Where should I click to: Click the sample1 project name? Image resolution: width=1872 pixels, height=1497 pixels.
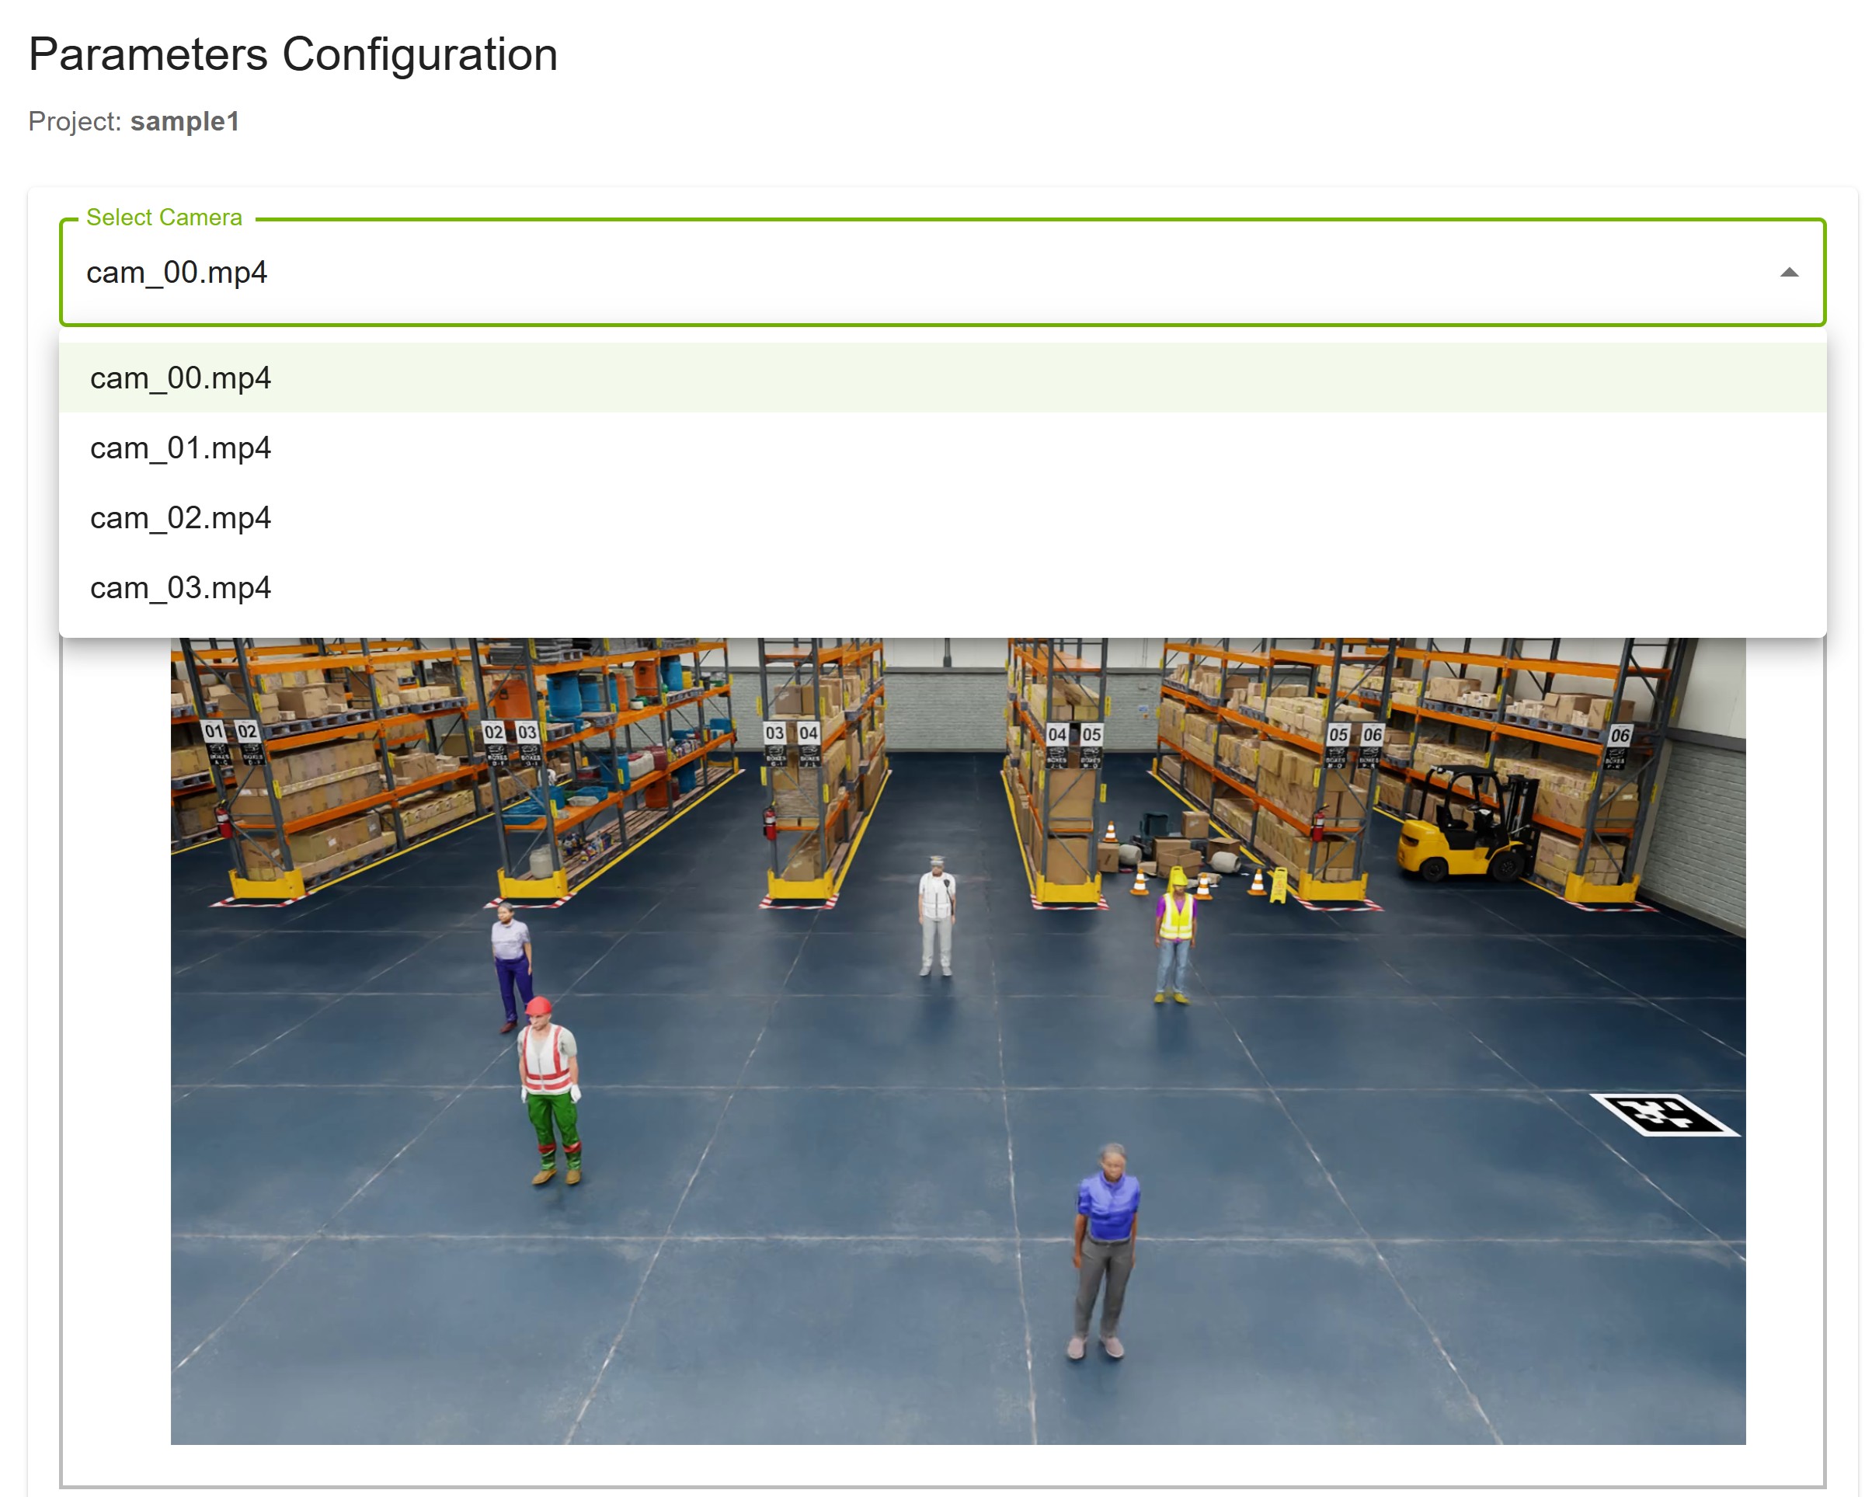[x=184, y=121]
